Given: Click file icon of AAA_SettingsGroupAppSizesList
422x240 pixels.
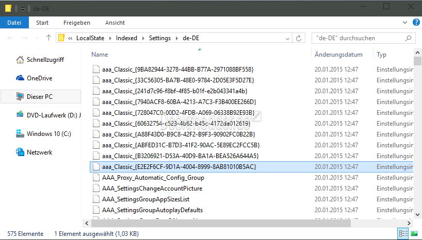Looking at the screenshot, I should (96, 199).
